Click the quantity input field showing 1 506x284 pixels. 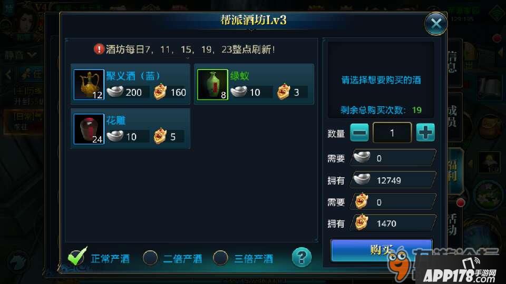coord(392,133)
